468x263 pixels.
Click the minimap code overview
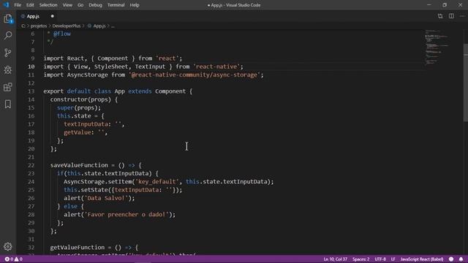[437, 47]
